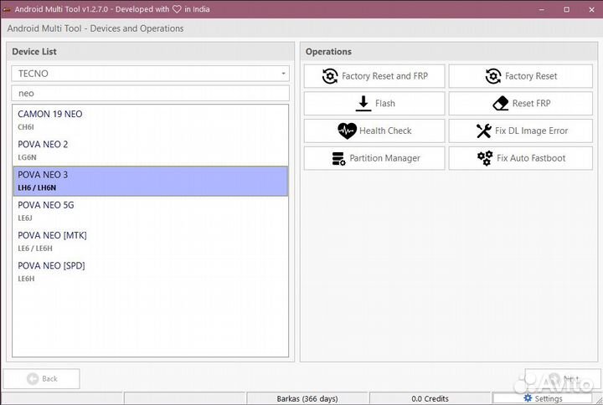The height and width of the screenshot is (405, 603).
Task: Click the Reset FRP eraser icon
Action: point(501,104)
